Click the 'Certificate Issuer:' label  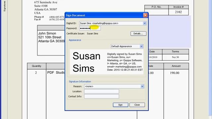click(x=76, y=34)
